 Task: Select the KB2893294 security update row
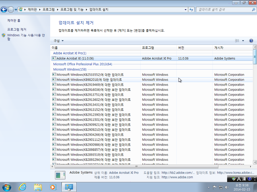[152, 160]
